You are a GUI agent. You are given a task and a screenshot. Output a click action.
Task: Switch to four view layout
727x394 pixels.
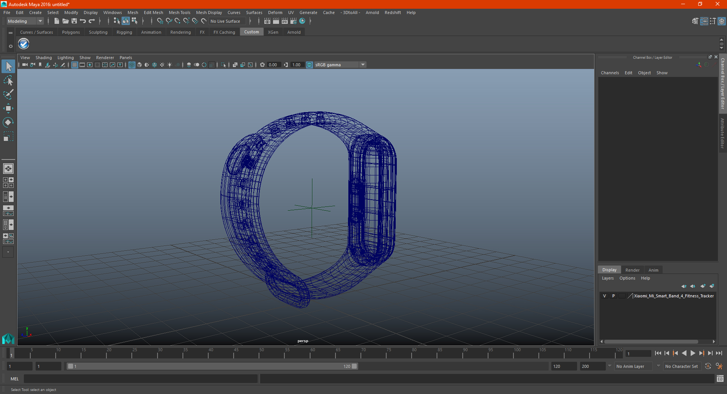[8, 183]
